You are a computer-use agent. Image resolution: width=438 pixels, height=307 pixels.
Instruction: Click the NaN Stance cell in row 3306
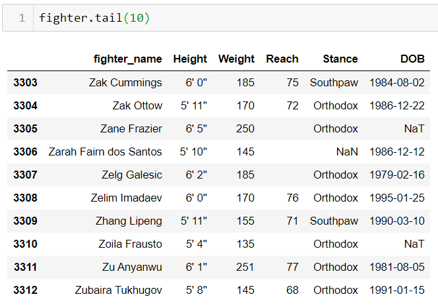click(x=347, y=152)
